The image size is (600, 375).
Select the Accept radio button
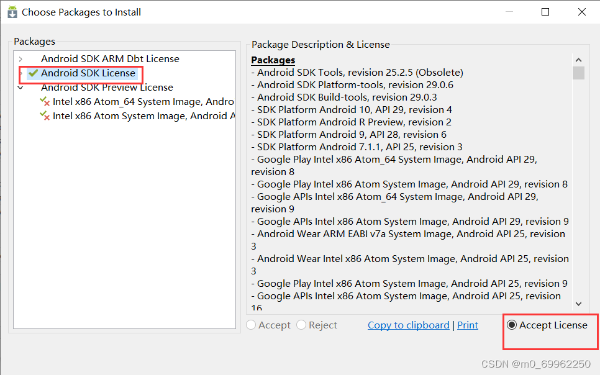[x=251, y=325]
